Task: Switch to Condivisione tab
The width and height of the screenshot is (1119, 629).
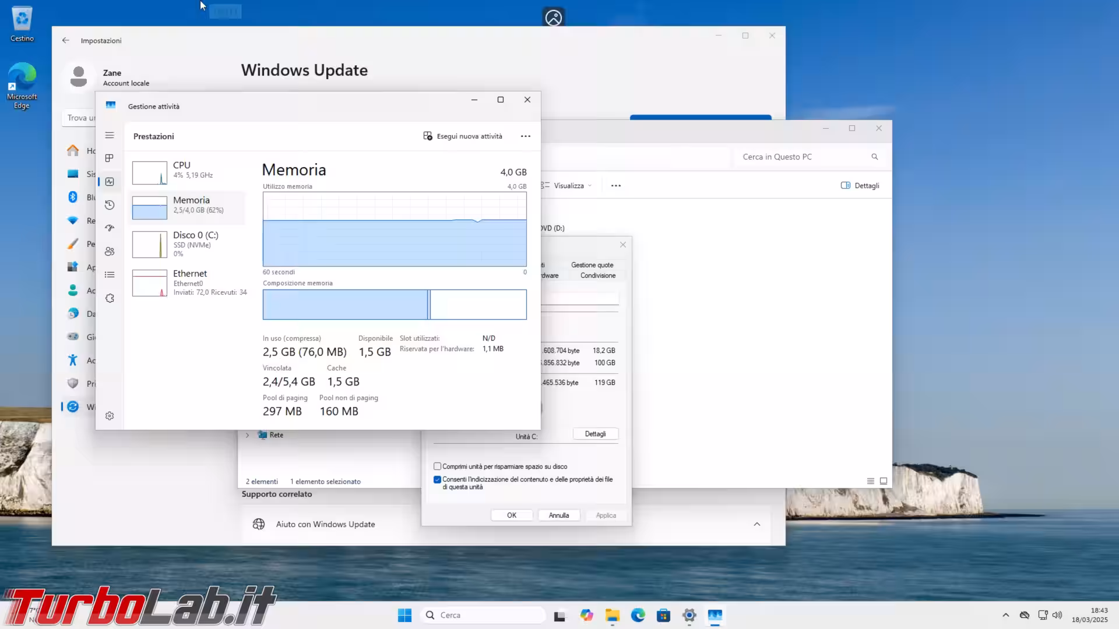Action: pyautogui.click(x=597, y=275)
